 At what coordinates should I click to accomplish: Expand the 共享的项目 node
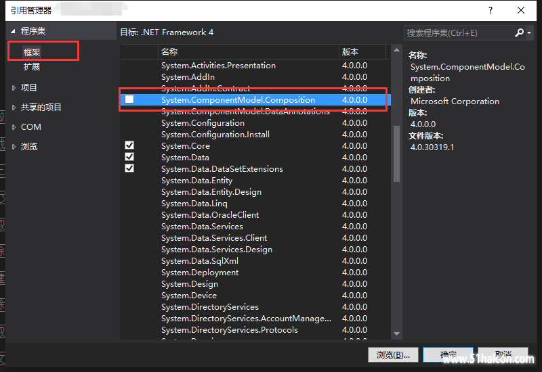click(x=14, y=108)
